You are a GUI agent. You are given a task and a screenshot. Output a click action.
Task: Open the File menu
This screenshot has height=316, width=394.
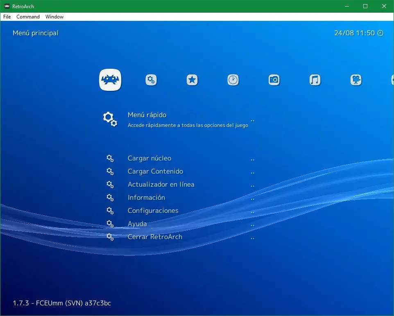[7, 17]
